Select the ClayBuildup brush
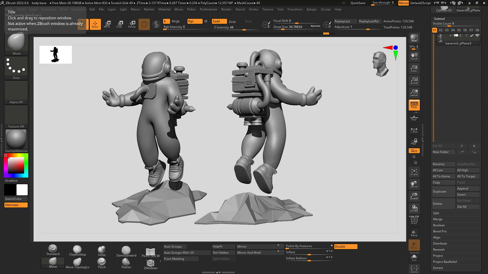This screenshot has height=274, width=488. [x=77, y=249]
